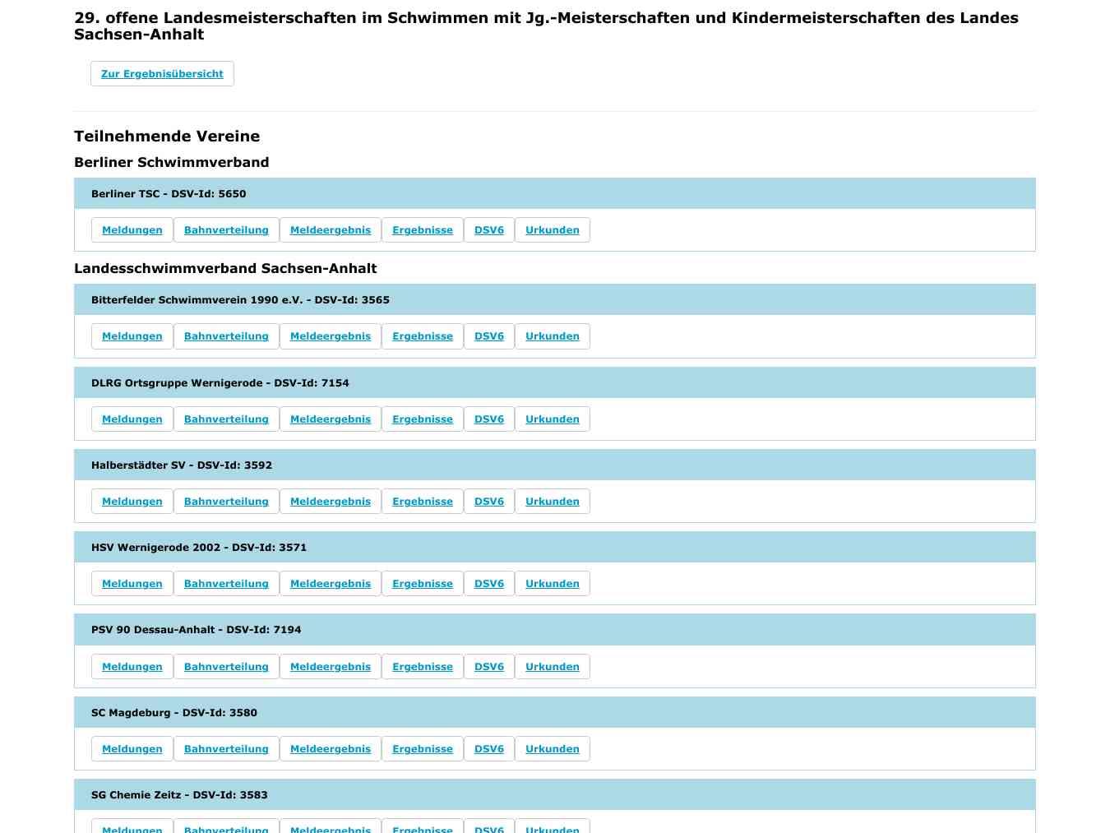
Task: Open Bahnverteilung for Halberstädter SV
Action: click(226, 501)
